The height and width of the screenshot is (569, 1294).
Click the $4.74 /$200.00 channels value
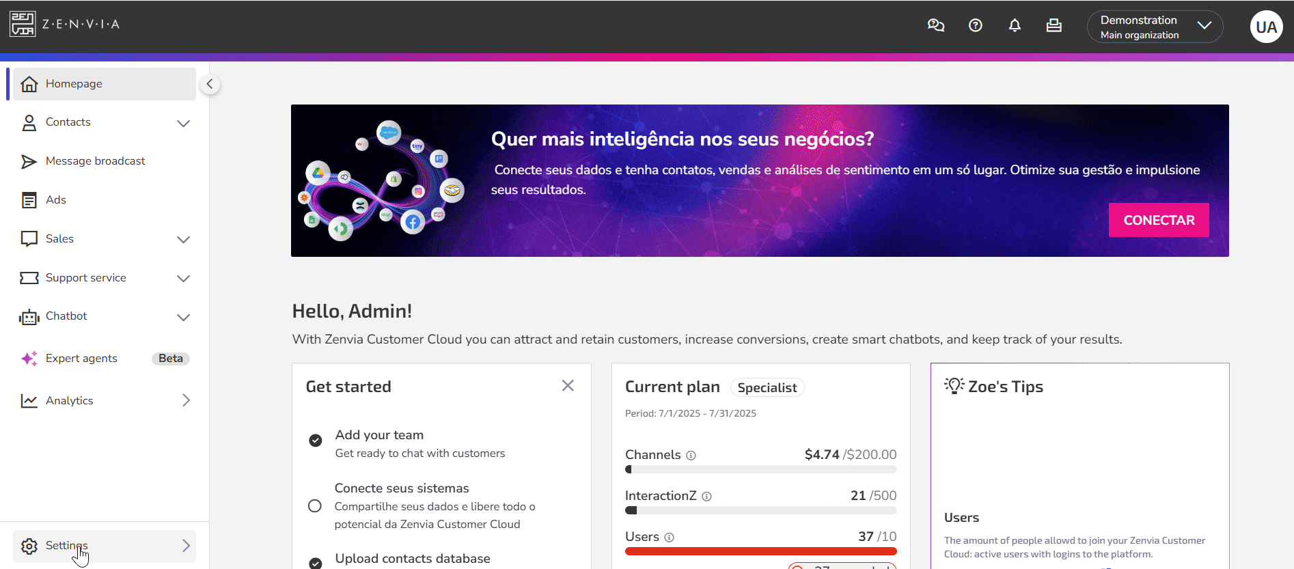(851, 455)
